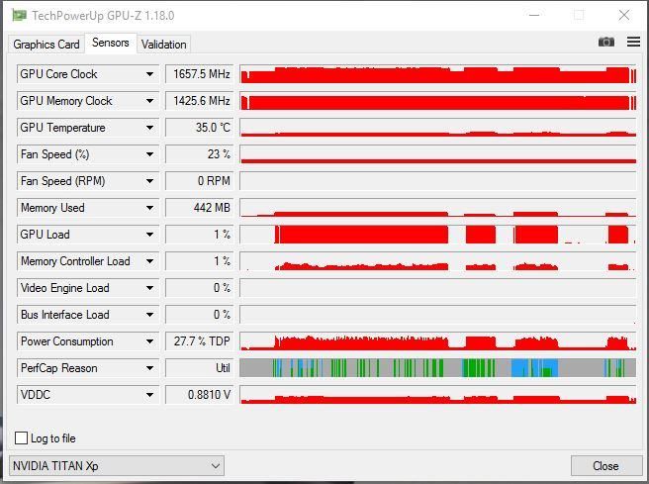
Task: Switch to the Validation tab
Action: pyautogui.click(x=164, y=45)
